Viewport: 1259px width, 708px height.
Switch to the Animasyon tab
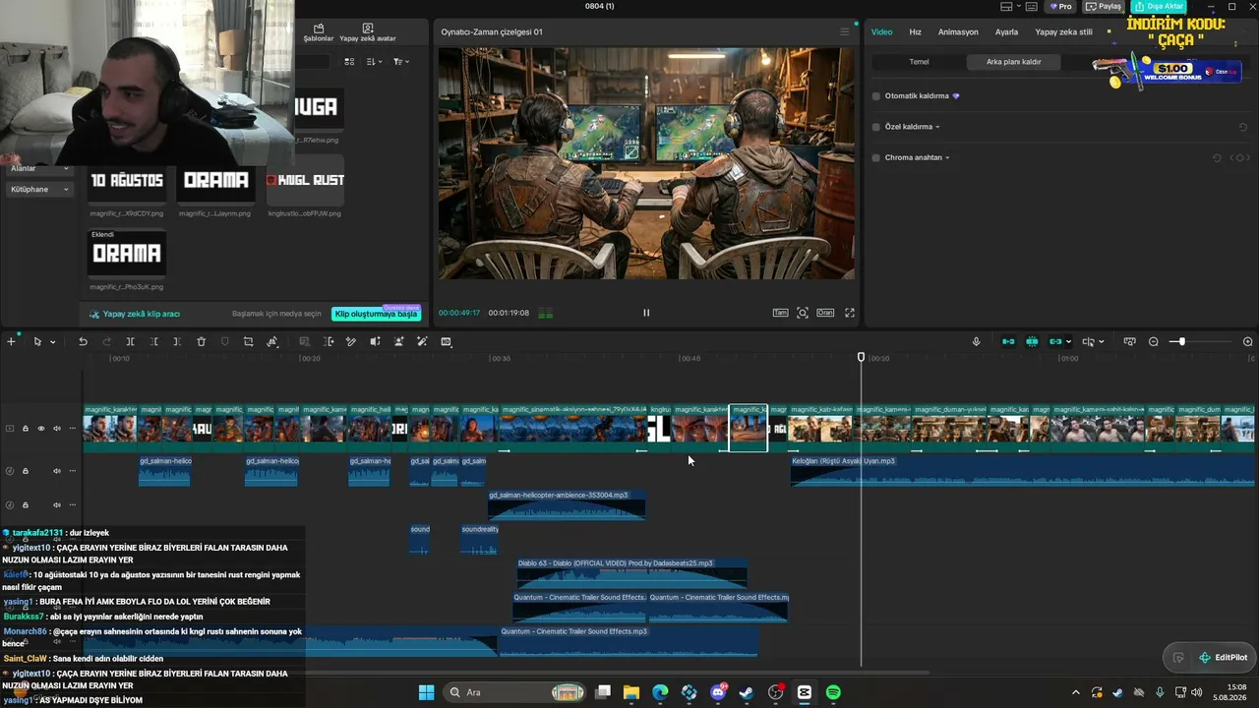958,32
